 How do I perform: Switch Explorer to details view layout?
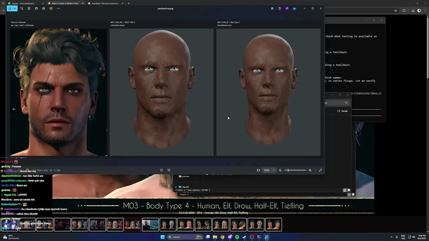click(x=345, y=190)
